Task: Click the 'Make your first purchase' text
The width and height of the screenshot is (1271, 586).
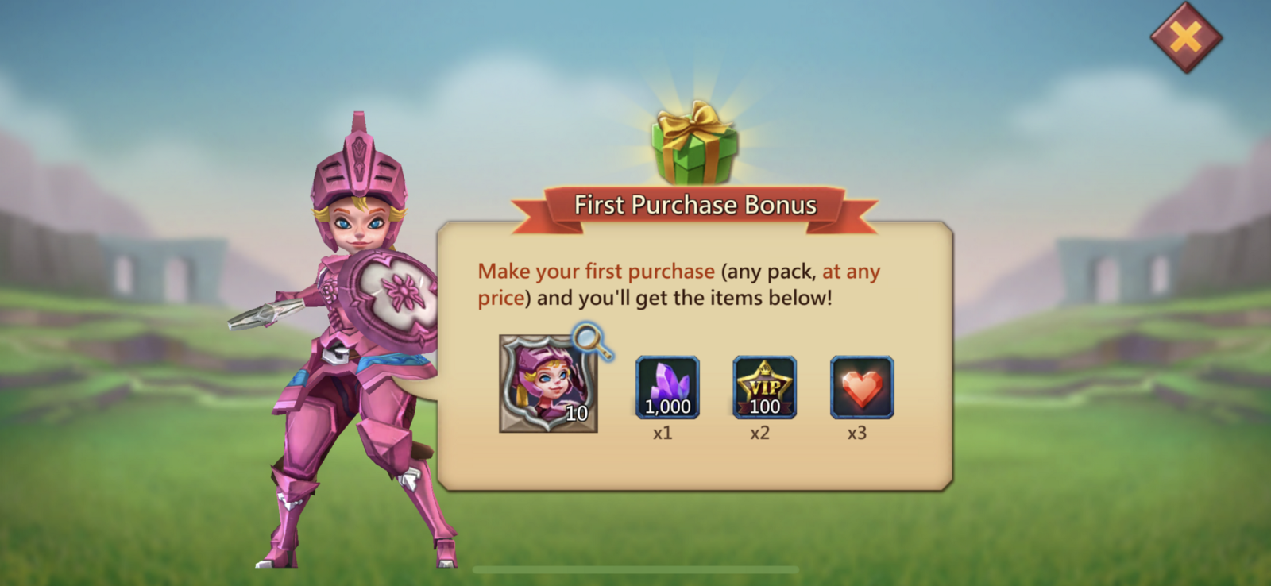Action: pyautogui.click(x=596, y=272)
